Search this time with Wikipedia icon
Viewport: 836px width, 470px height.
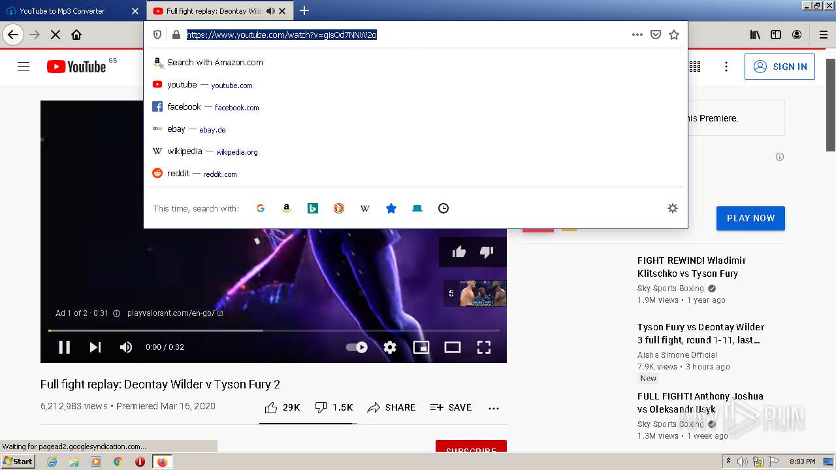(x=365, y=208)
